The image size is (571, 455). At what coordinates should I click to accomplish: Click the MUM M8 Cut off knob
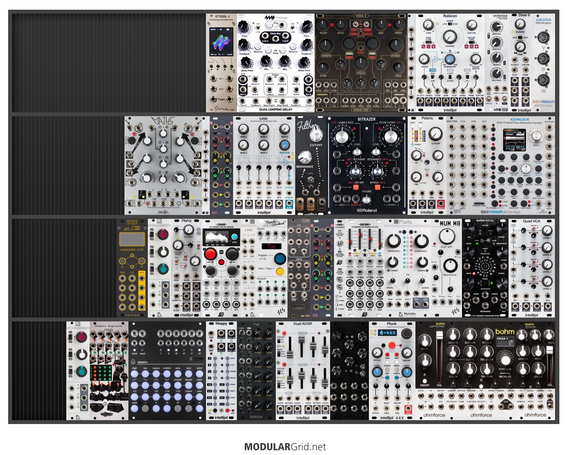[446, 236]
